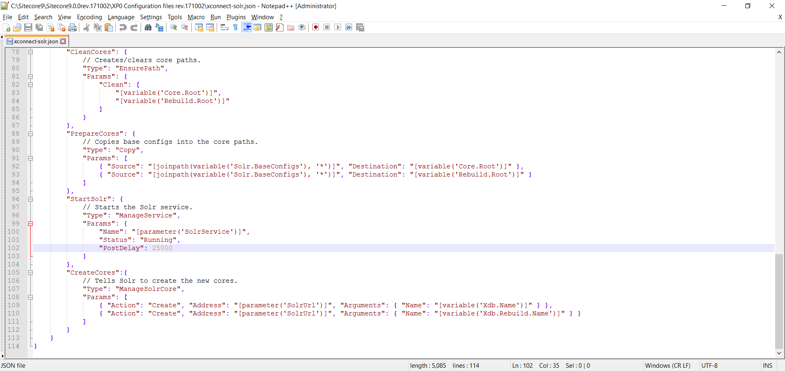Click the Close All toolbar icon
The width and height of the screenshot is (785, 371).
[62, 27]
